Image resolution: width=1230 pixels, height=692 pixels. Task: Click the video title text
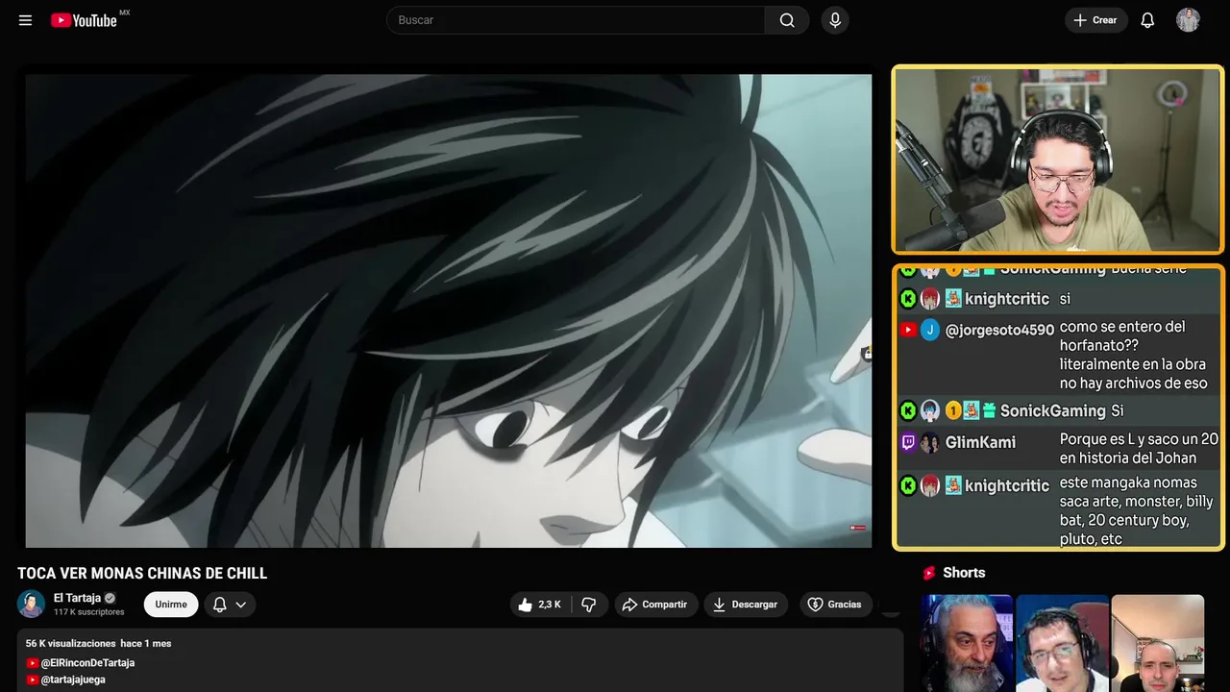tap(142, 574)
